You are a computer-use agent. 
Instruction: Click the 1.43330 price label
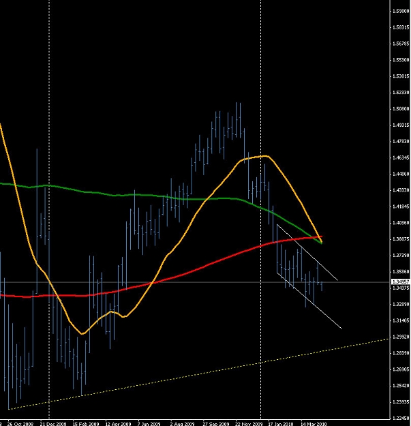coord(401,190)
